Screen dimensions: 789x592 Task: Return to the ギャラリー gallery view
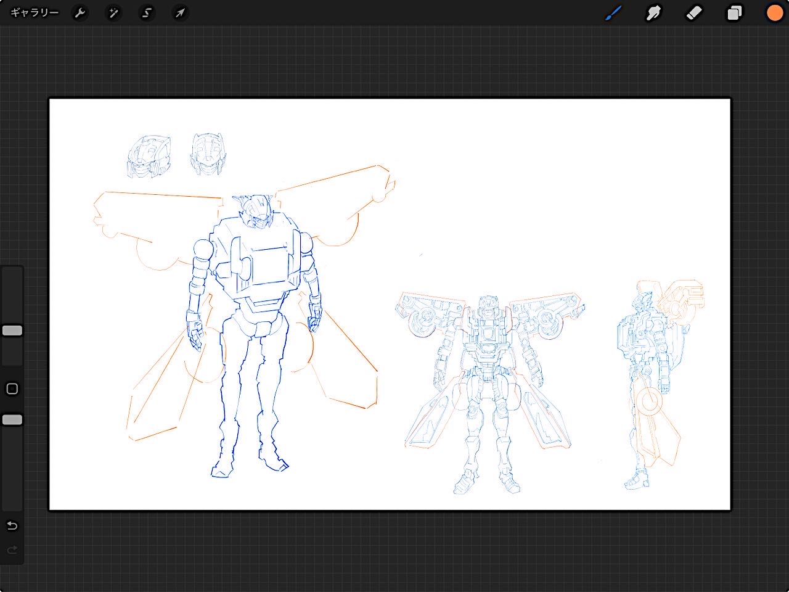(x=35, y=12)
